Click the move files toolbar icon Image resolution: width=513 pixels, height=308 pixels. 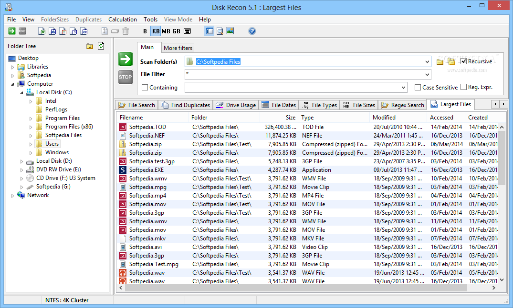coord(105,31)
